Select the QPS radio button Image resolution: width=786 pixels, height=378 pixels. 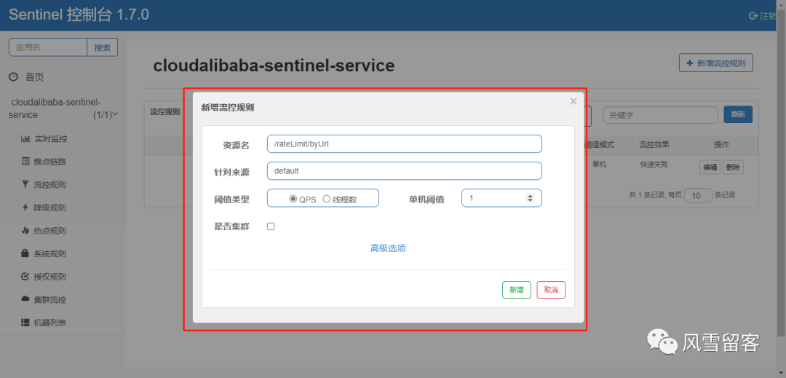click(x=293, y=199)
